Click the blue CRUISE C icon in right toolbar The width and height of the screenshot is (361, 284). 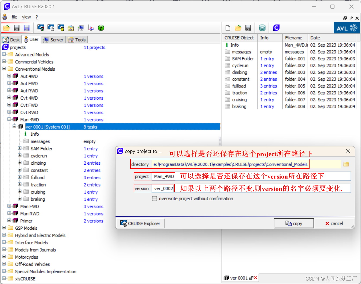tap(276, 28)
